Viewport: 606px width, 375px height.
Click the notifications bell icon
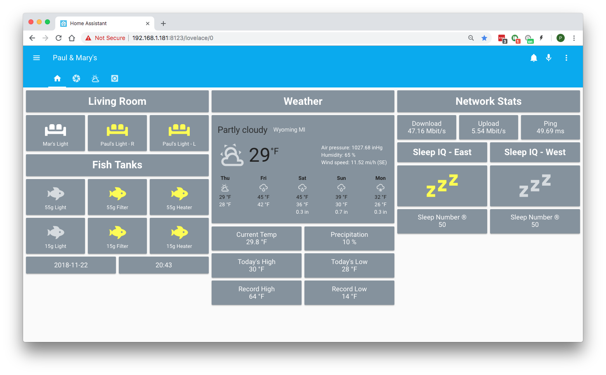pyautogui.click(x=533, y=58)
